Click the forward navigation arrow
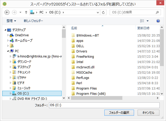The height and width of the screenshot is (121, 166). [x=14, y=12]
